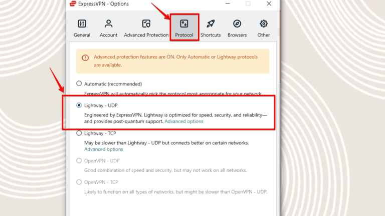The image size is (385, 216).
Task: Open the Account person icon
Action: [108, 24]
